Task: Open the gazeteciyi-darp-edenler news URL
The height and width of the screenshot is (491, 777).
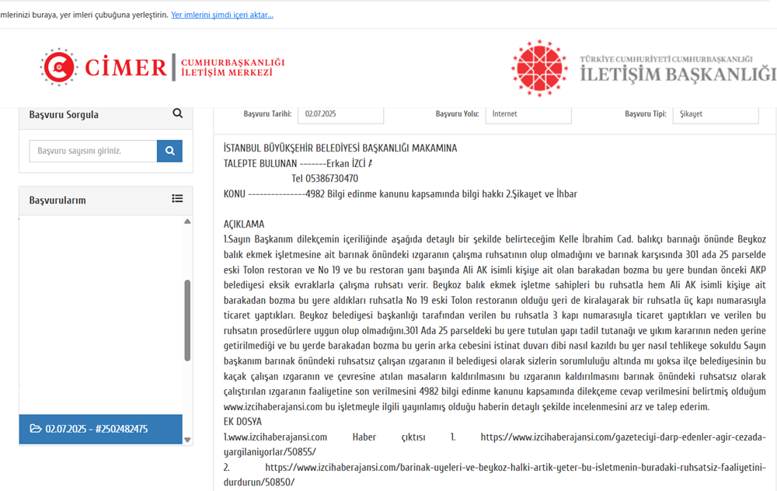Action: [623, 437]
